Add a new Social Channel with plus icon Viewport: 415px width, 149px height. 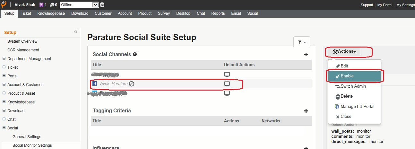(x=306, y=55)
